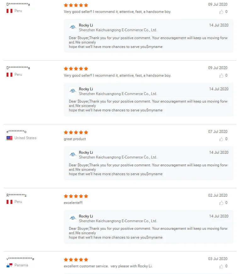Click the star rating on "great product" review
Viewport: 238px width, 274px height.
click(76, 132)
